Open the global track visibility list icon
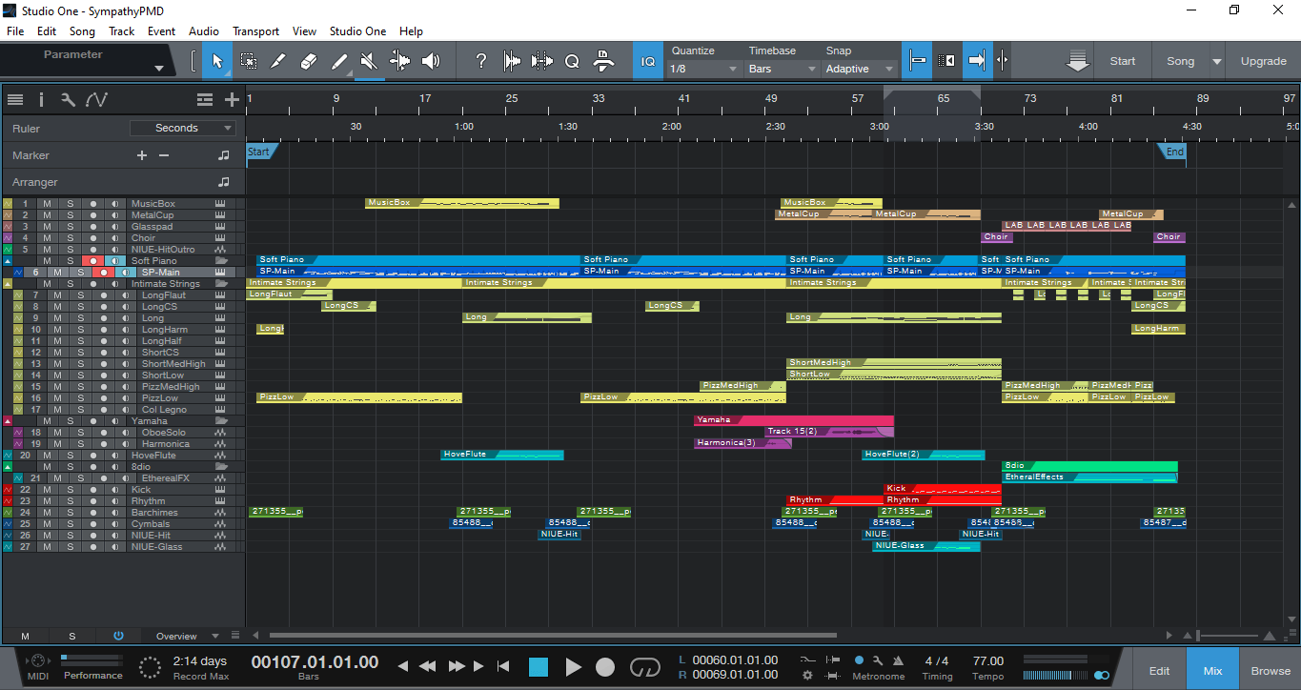This screenshot has width=1301, height=690. pos(205,99)
